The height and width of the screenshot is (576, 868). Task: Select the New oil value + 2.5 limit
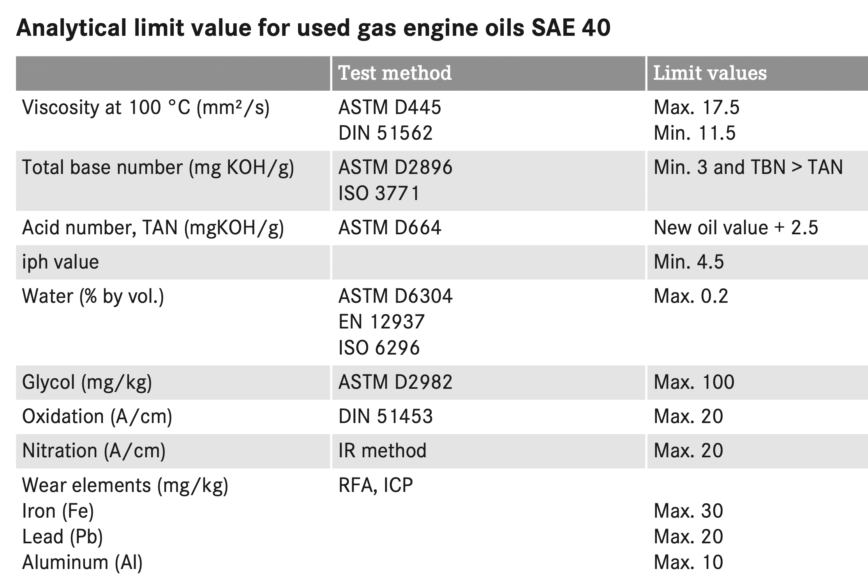(736, 228)
